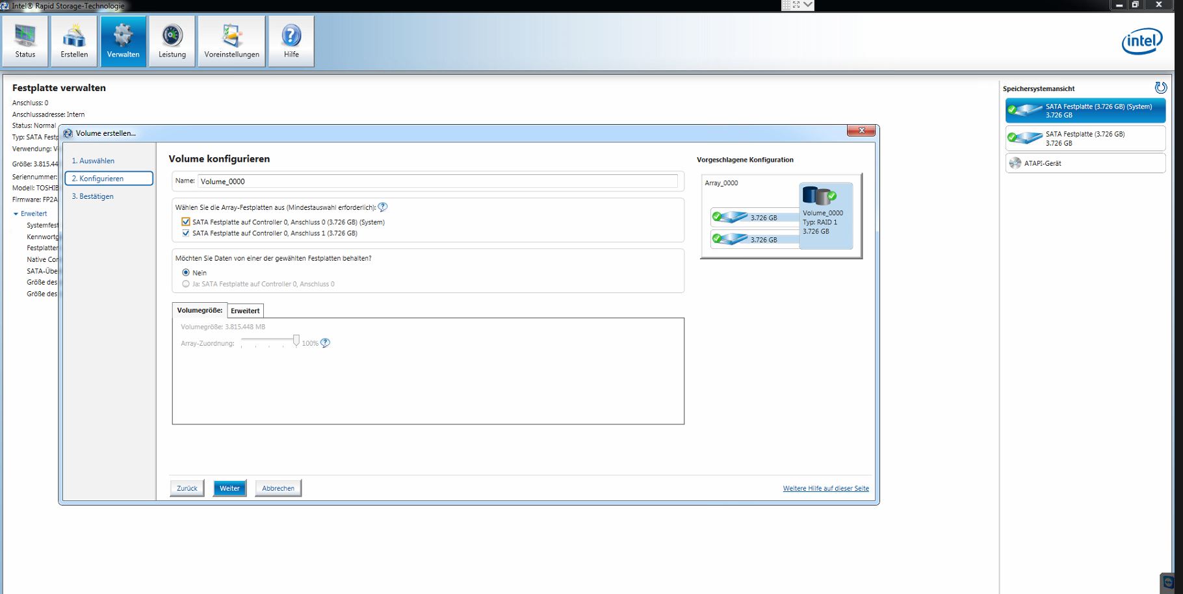Switch to the Erweitert tab

pos(245,311)
